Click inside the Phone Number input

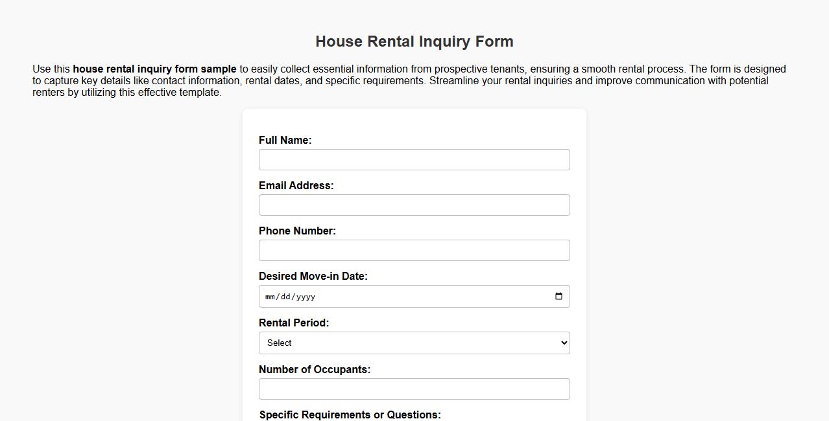tap(414, 250)
